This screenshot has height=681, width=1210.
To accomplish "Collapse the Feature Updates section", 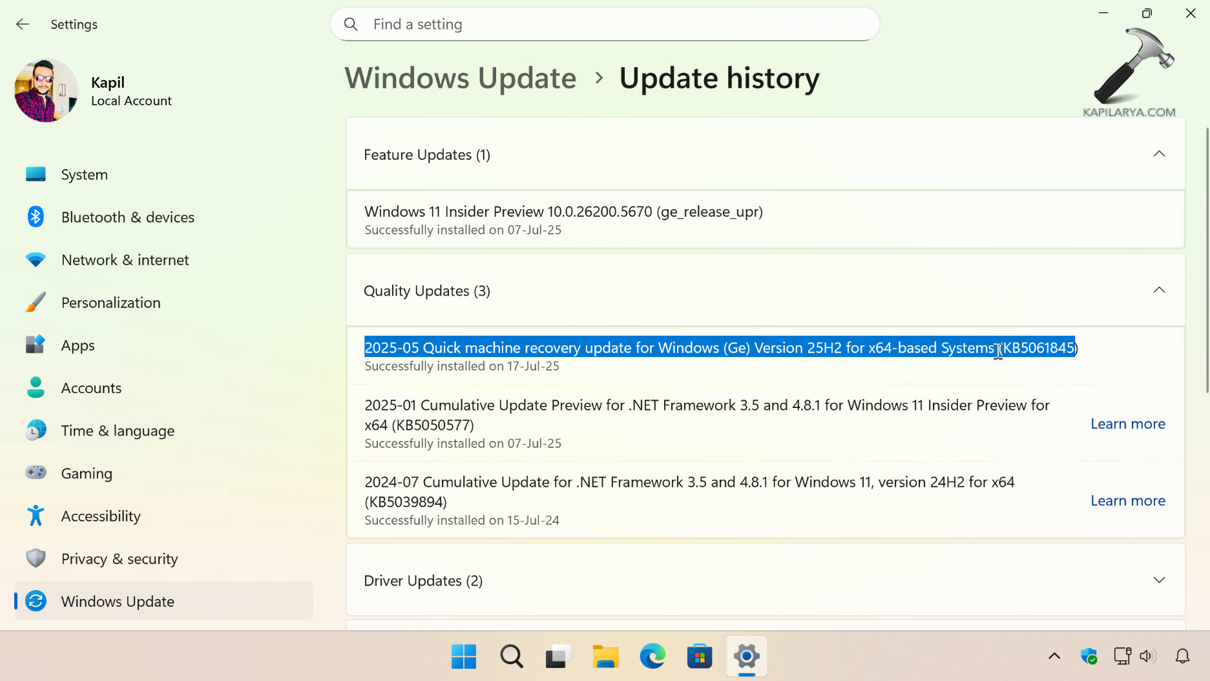I will coord(1159,154).
